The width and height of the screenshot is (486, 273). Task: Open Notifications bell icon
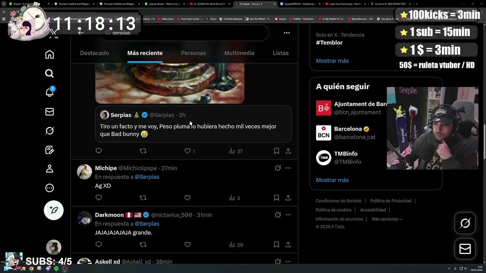point(49,92)
